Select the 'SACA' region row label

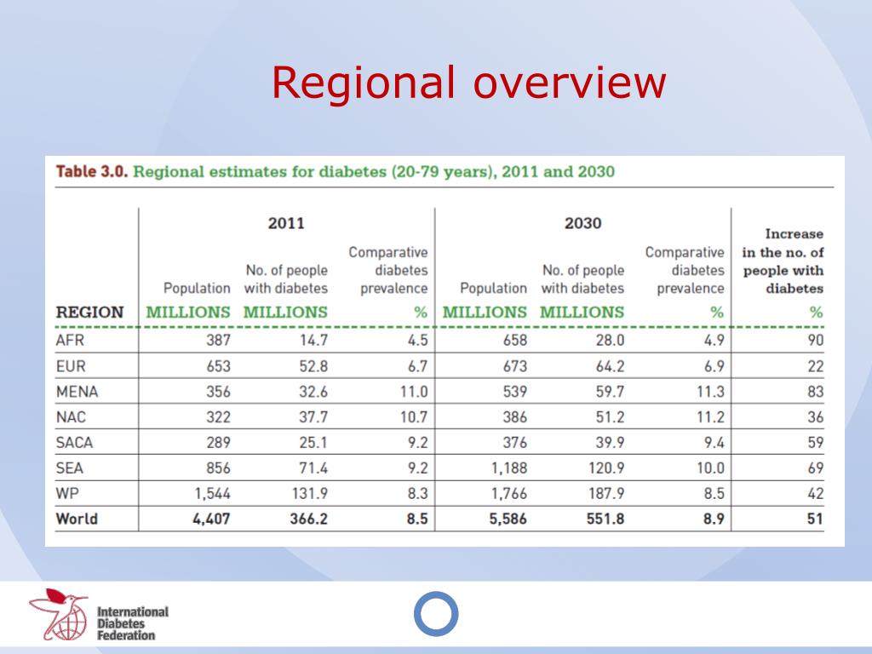click(74, 443)
